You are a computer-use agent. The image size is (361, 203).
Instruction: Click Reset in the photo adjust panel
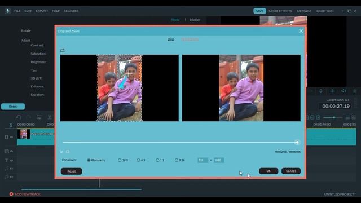pyautogui.click(x=13, y=107)
